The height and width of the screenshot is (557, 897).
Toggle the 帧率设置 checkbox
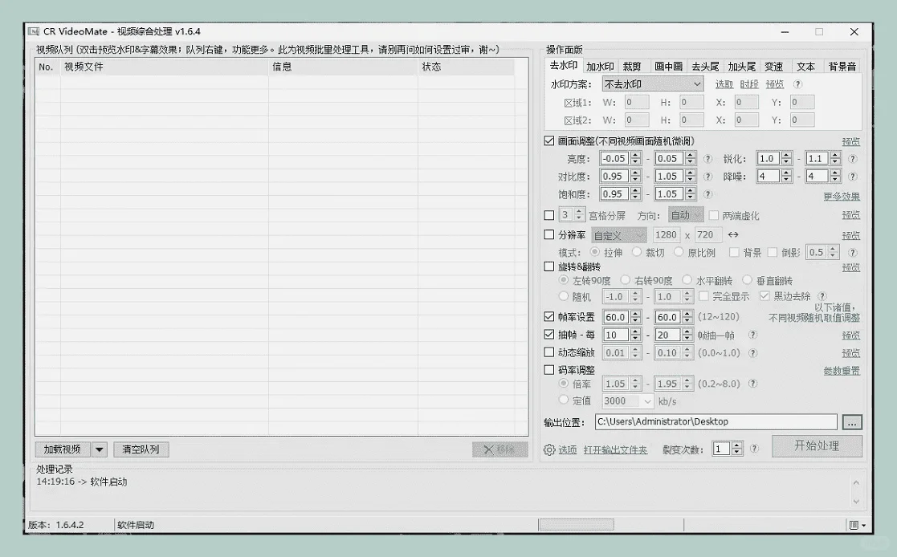coord(549,317)
